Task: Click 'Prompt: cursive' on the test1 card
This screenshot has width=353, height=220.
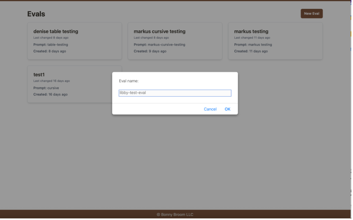Action: point(46,88)
